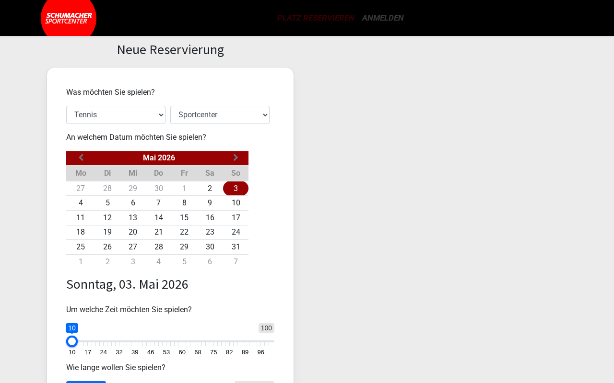Select day 15 in the calendar

pos(184,218)
